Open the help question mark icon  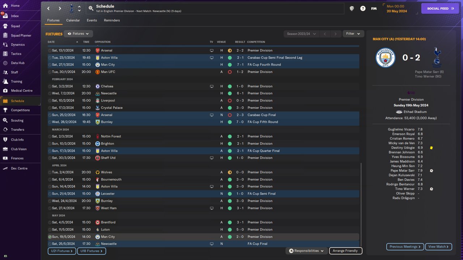(363, 8)
